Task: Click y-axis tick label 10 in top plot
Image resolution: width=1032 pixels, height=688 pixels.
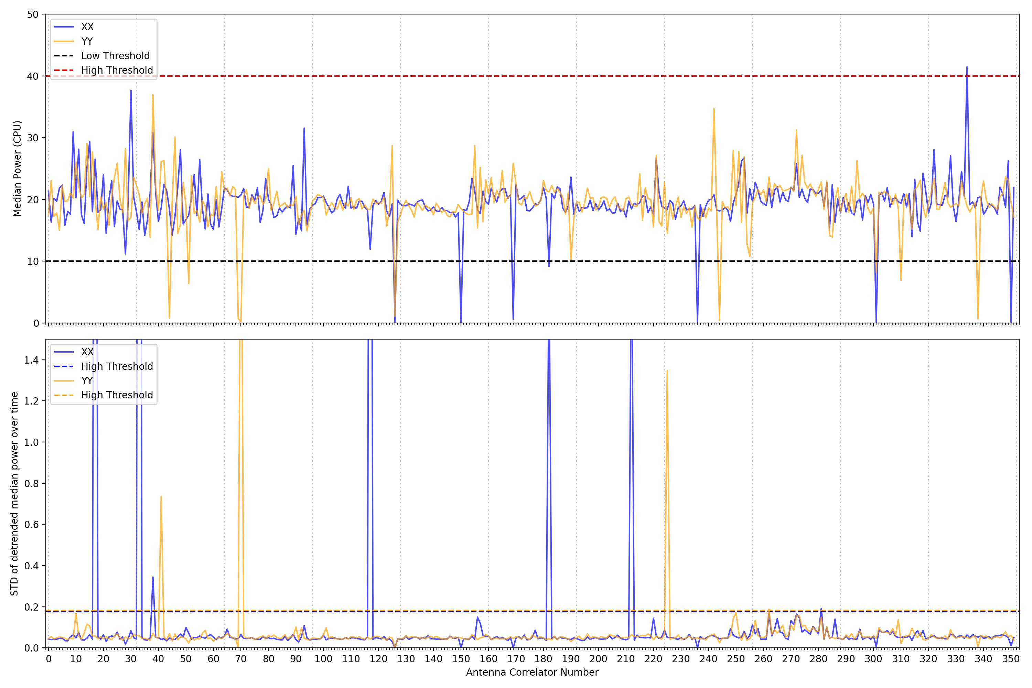Action: click(x=32, y=261)
